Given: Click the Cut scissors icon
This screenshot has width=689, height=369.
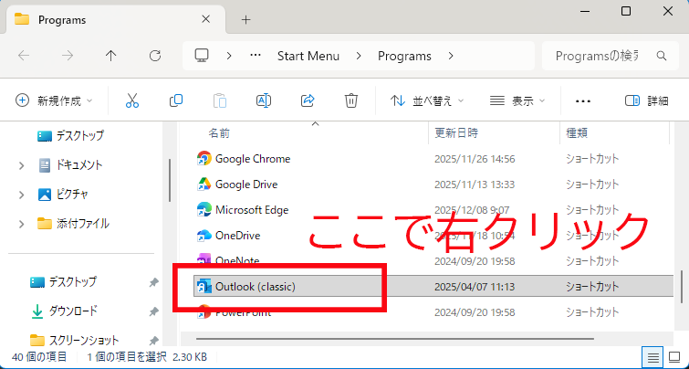Looking at the screenshot, I should click(x=131, y=100).
